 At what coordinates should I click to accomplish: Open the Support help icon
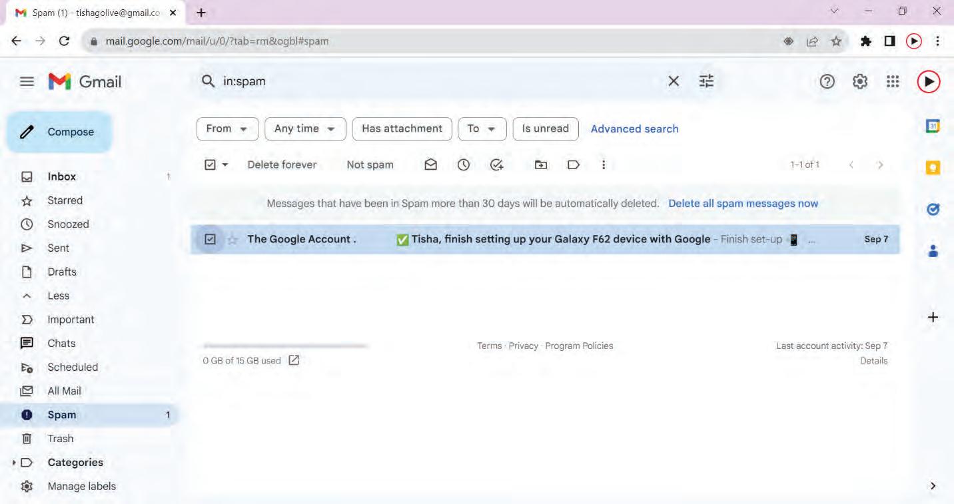[827, 81]
